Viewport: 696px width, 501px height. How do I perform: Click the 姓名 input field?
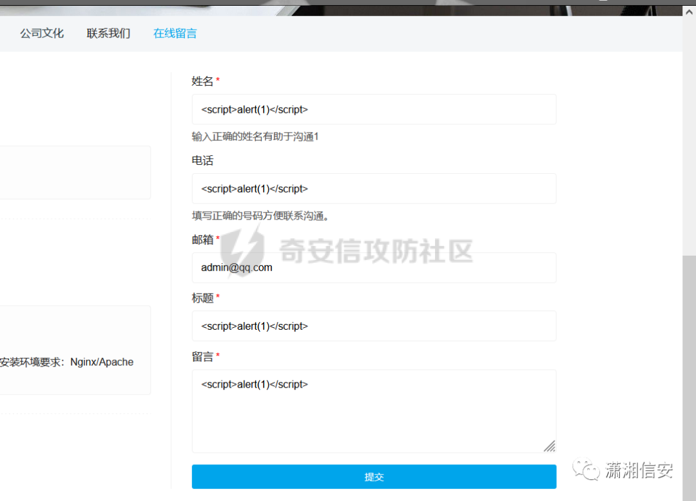coord(374,109)
